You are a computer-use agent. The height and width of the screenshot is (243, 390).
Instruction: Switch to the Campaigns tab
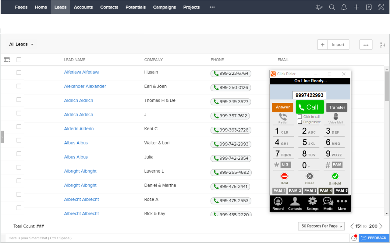165,7
